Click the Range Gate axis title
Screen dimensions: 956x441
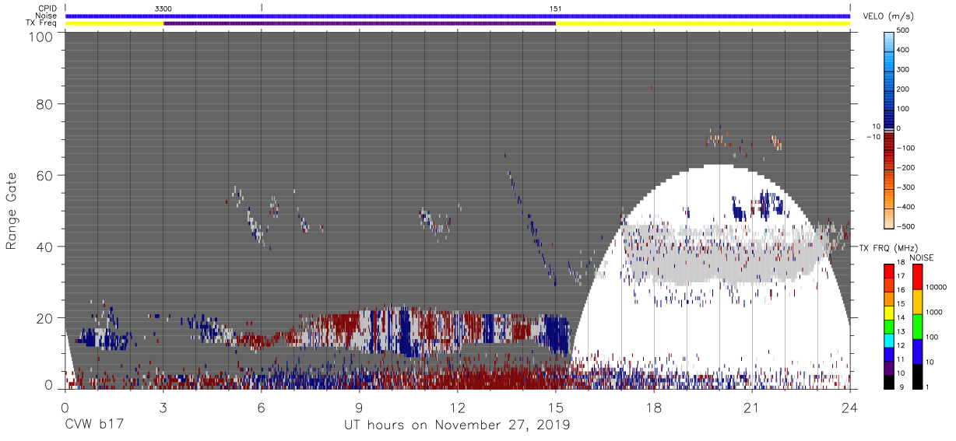(x=12, y=211)
